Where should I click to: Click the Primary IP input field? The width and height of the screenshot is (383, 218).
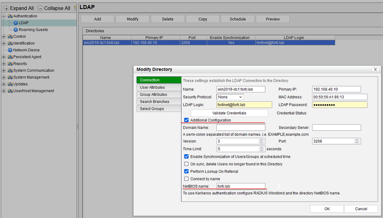[x=337, y=89]
